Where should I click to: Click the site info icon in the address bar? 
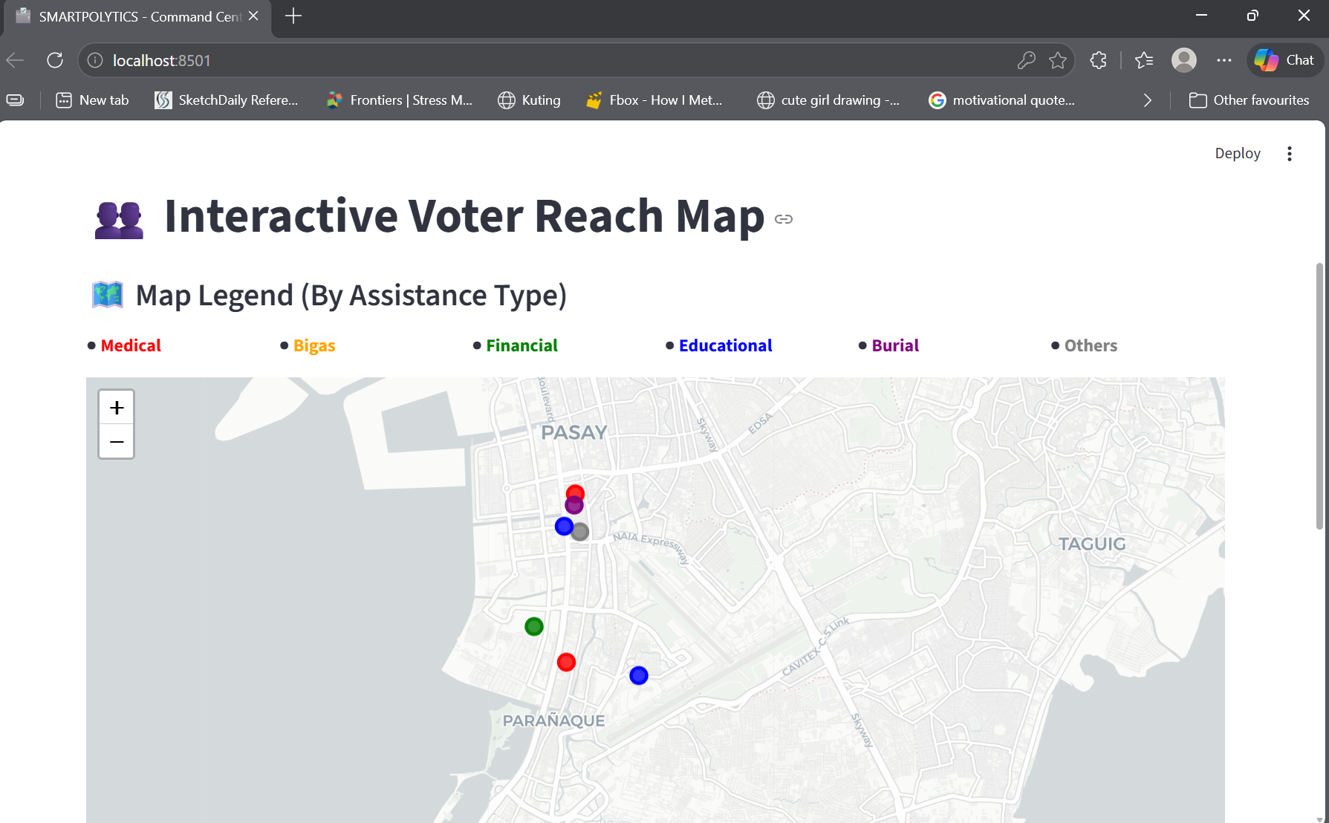pyautogui.click(x=95, y=60)
